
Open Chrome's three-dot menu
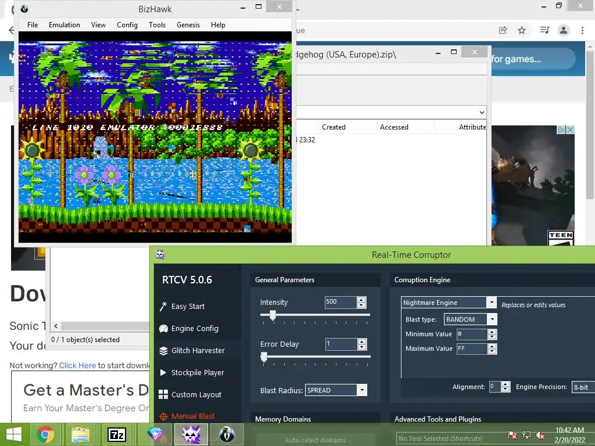[582, 30]
